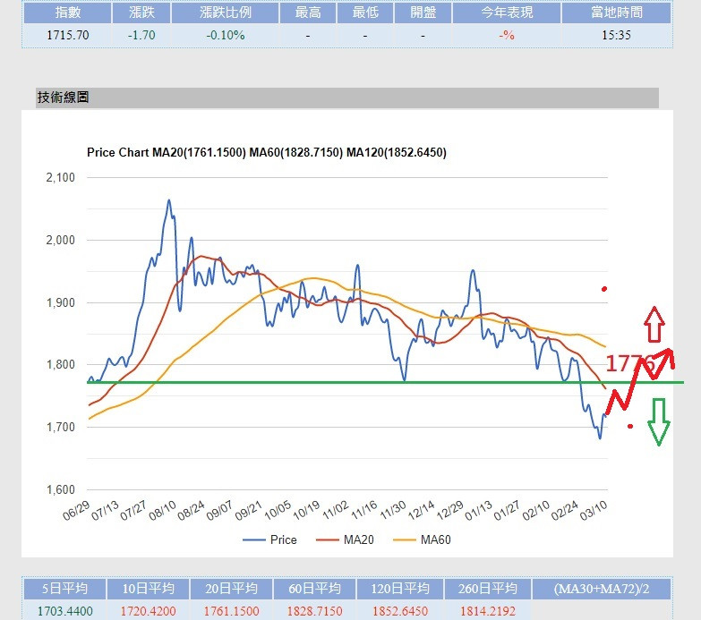Click the 120日平均 column header

point(400,589)
